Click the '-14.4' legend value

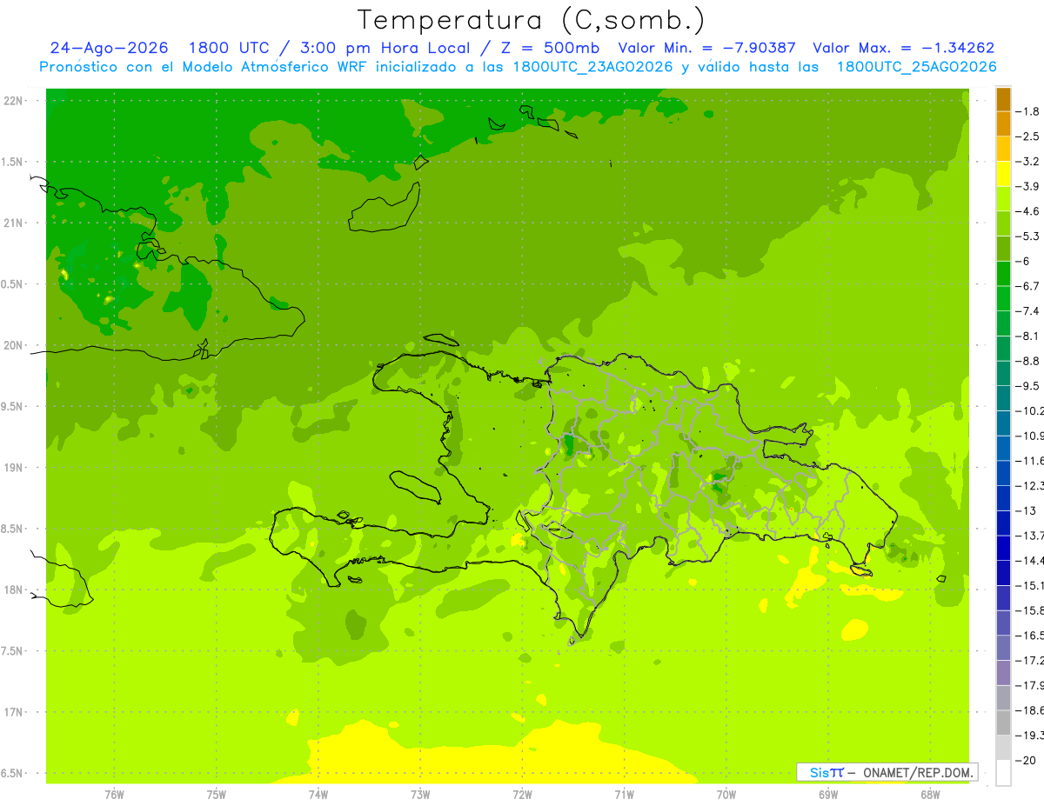(1030, 561)
